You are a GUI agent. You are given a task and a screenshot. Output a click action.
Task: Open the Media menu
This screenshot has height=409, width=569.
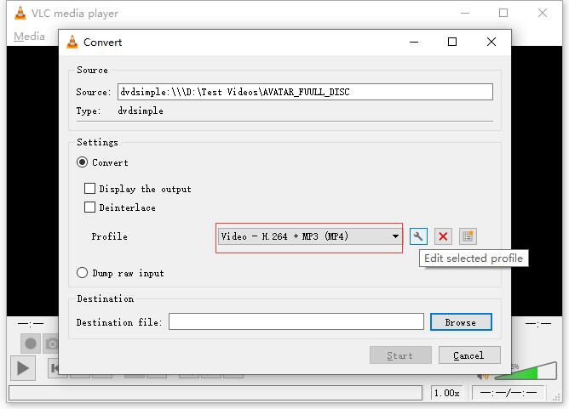(29, 37)
